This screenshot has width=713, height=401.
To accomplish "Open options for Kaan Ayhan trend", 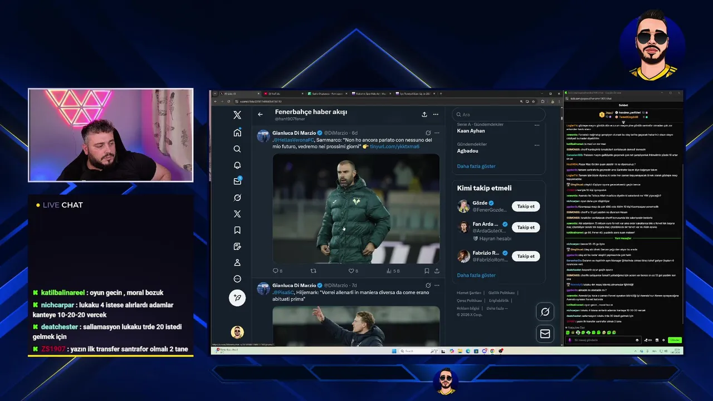I will tap(537, 125).
